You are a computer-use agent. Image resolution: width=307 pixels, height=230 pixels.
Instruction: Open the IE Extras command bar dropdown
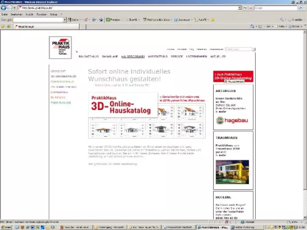[x=296, y=26]
